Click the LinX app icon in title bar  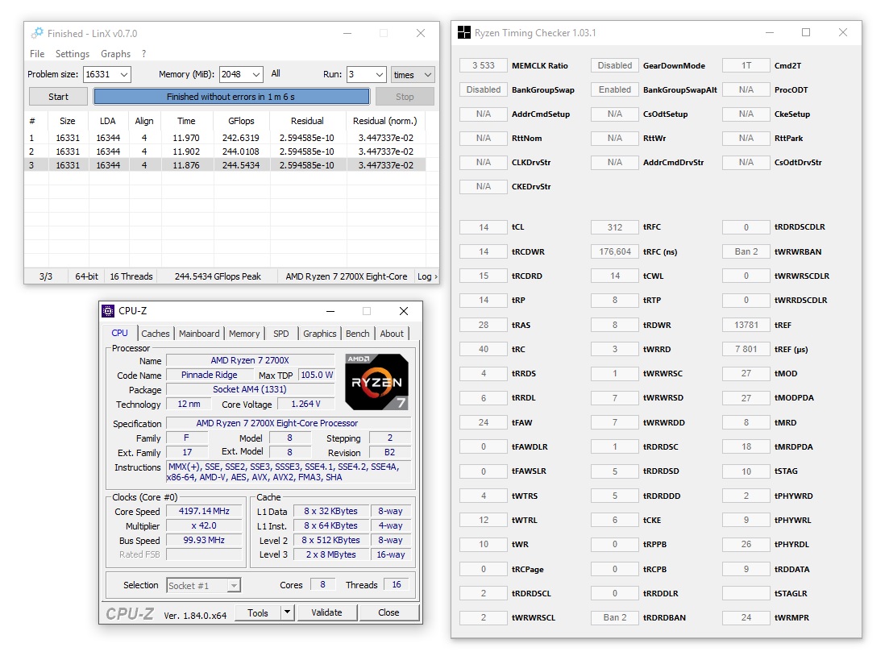click(x=37, y=33)
